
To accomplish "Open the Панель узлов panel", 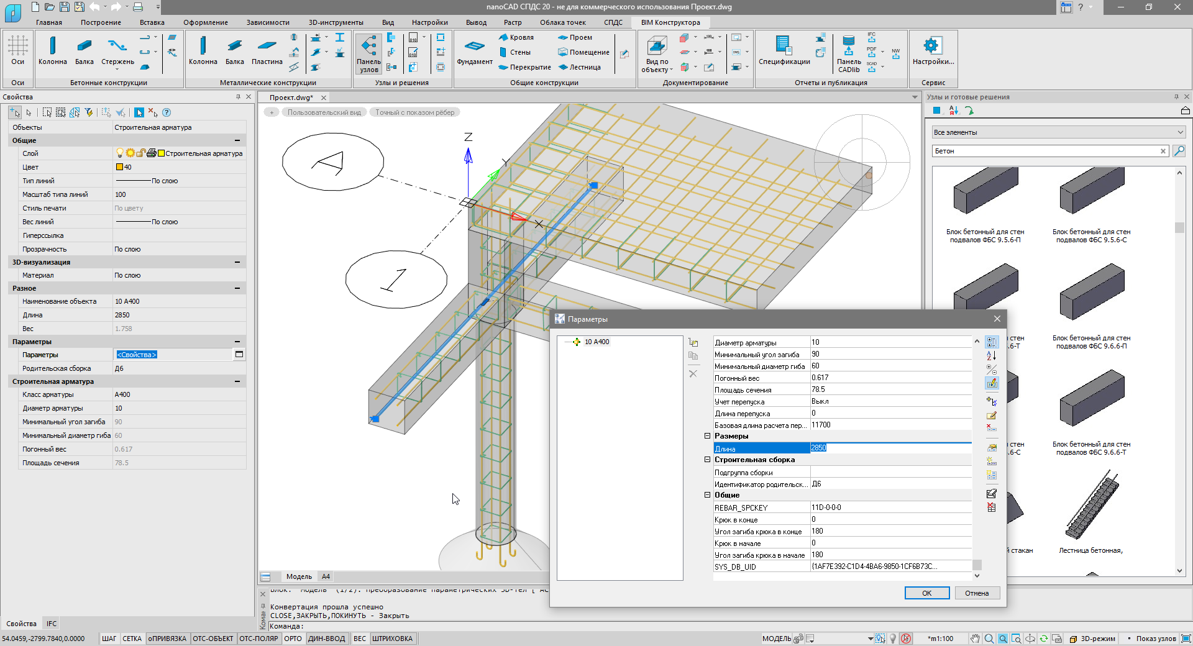I will (369, 54).
